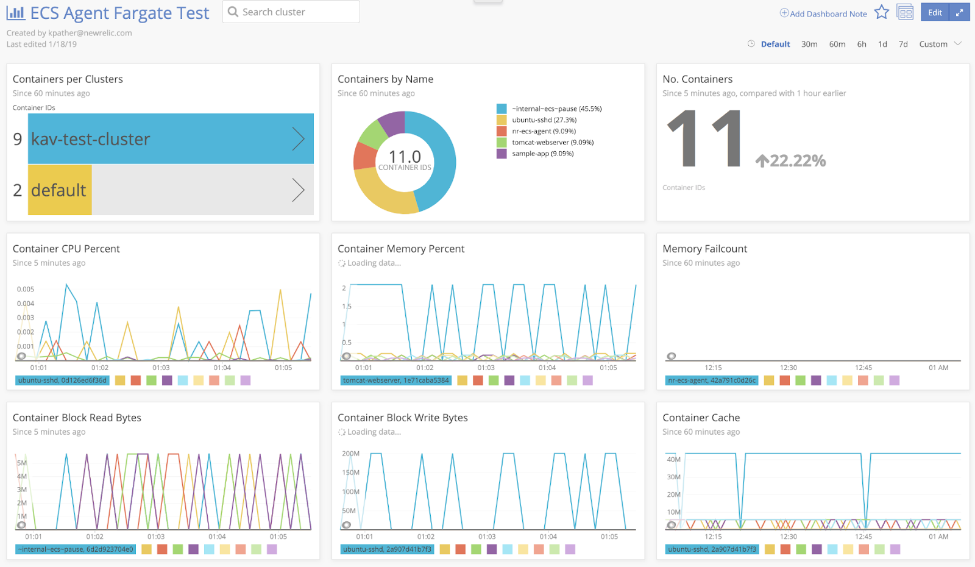Toggle the nr-ecs-agent legend swatch in pie chart
This screenshot has width=975, height=567.
[502, 131]
